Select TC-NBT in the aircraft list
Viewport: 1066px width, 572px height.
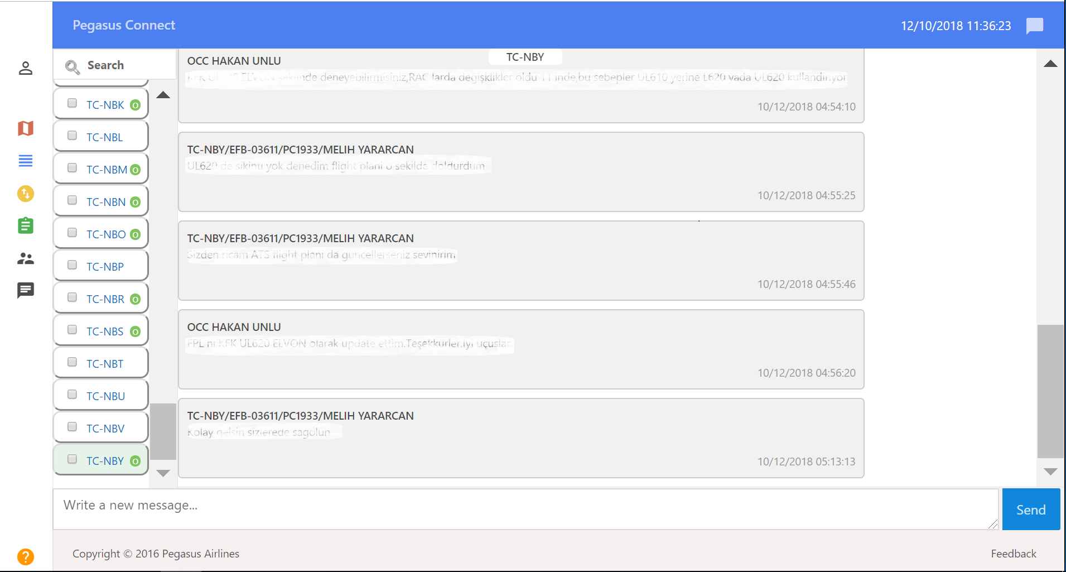point(105,364)
